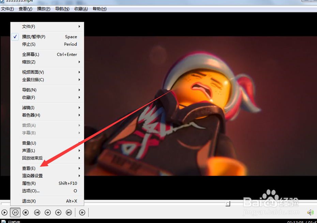Open the 回放结束后 submenu
This screenshot has height=223, width=317.
click(47, 158)
